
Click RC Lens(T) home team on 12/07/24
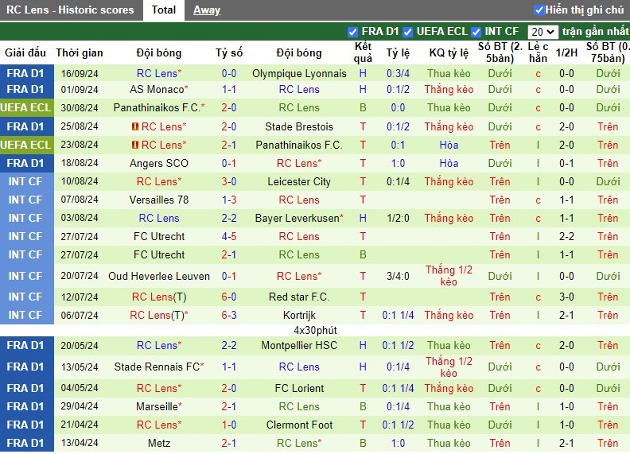[159, 297]
